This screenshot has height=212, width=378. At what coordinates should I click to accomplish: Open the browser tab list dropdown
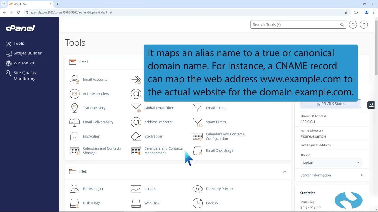click(x=4, y=4)
